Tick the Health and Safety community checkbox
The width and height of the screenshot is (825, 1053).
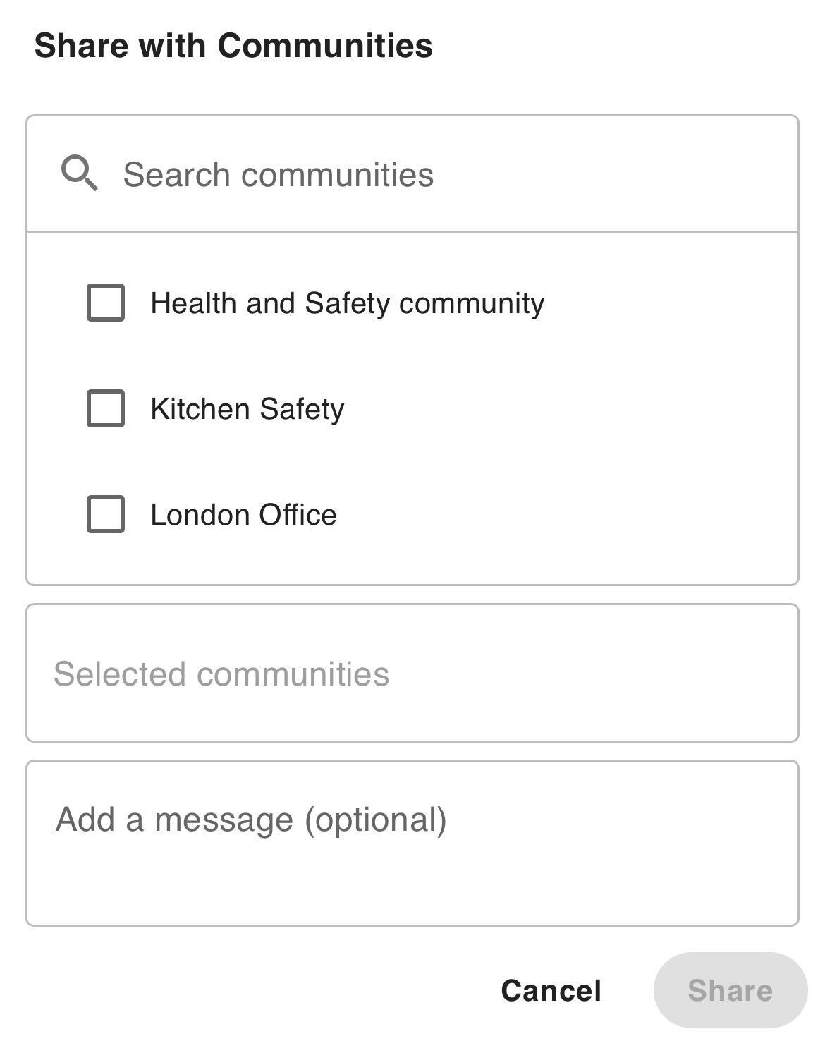coord(106,303)
